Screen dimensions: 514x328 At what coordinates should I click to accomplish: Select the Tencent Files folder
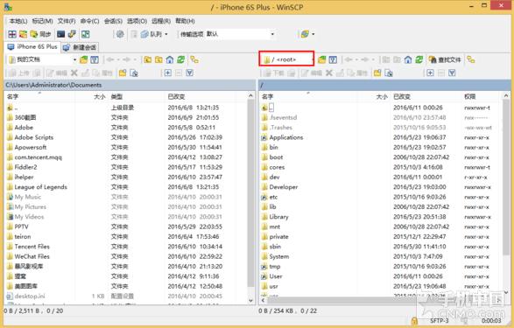(32, 247)
